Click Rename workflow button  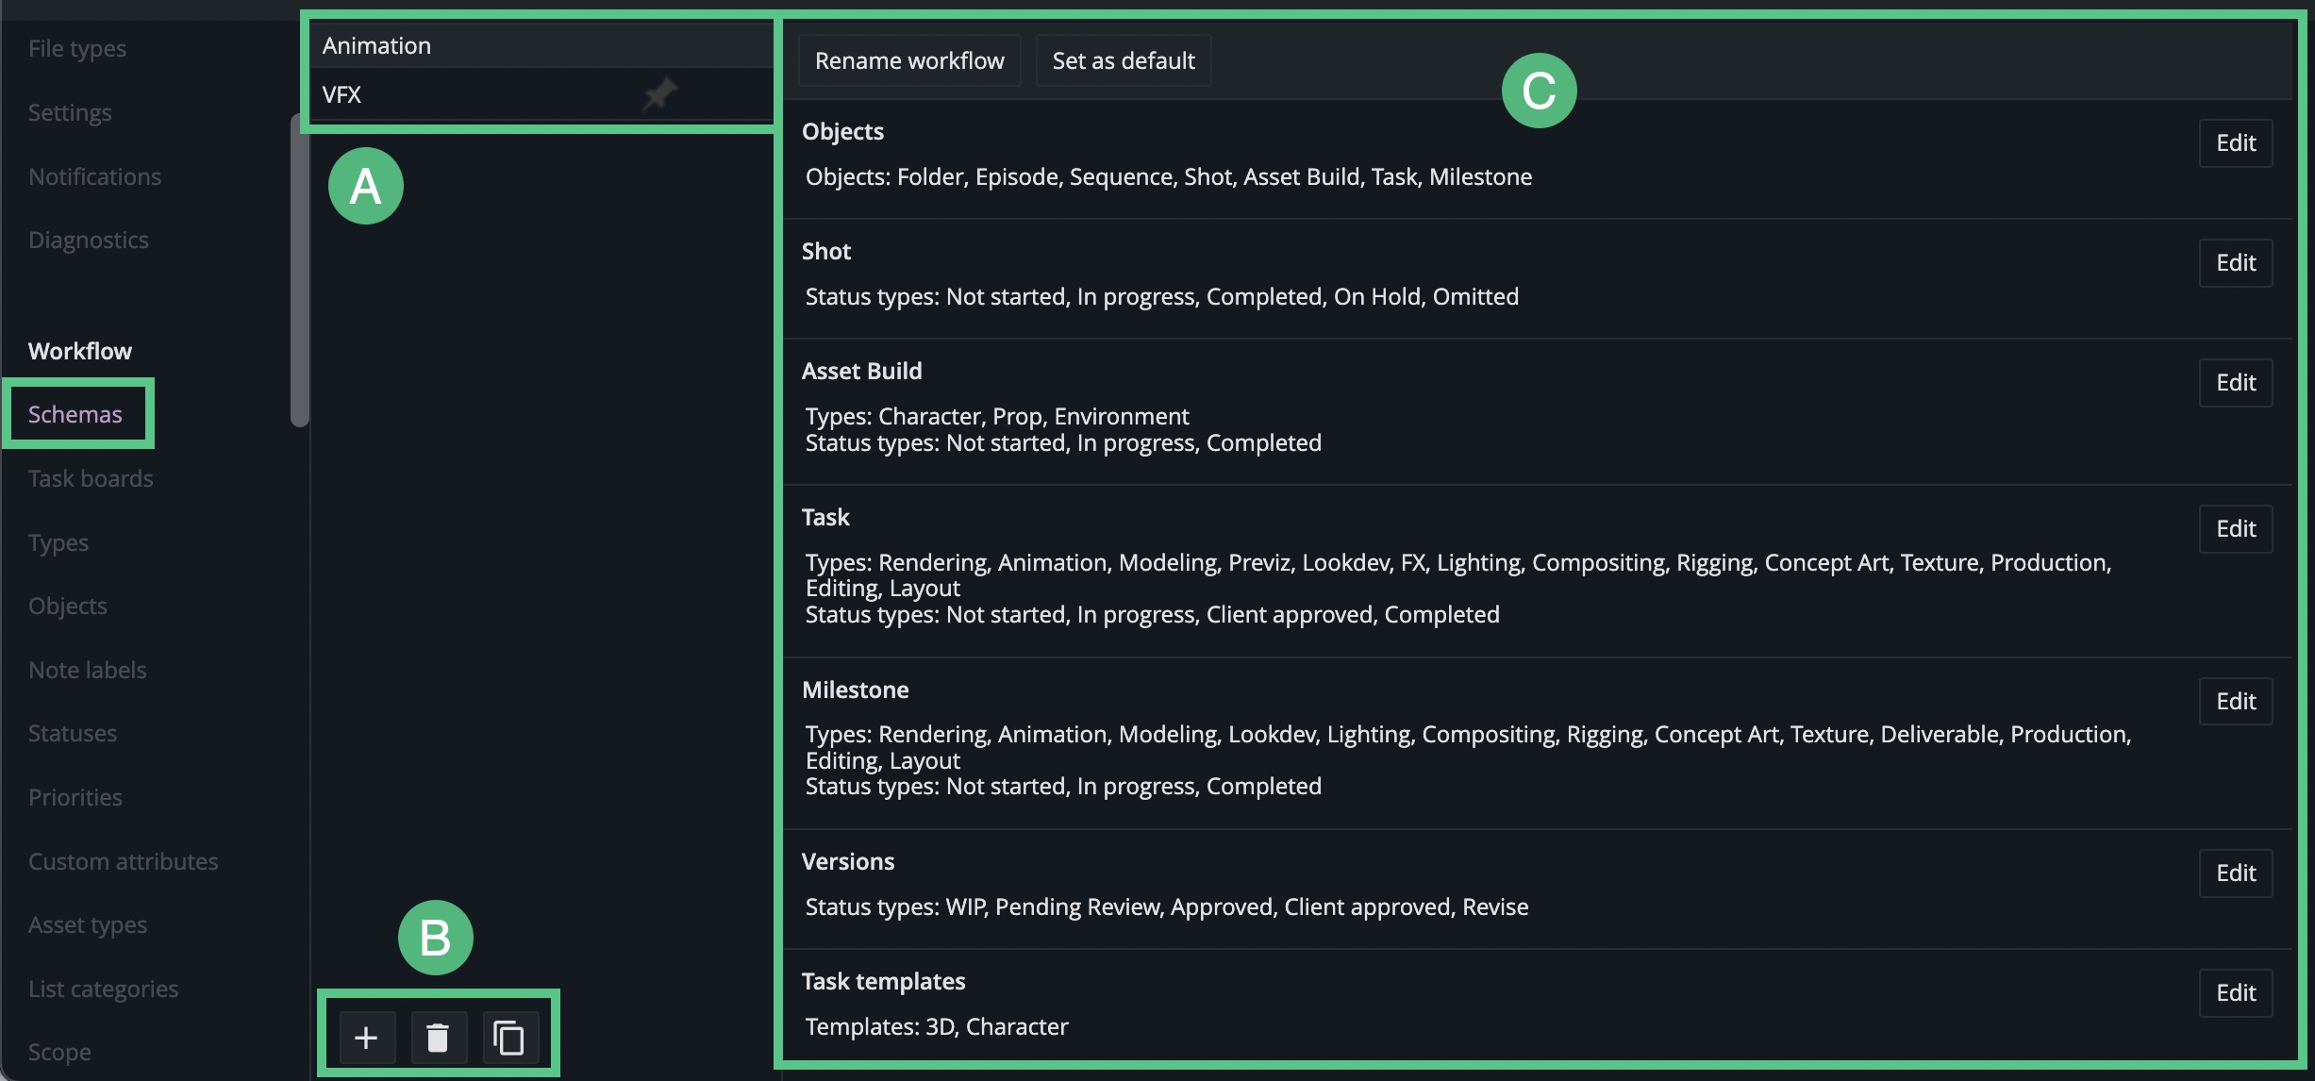pyautogui.click(x=909, y=60)
